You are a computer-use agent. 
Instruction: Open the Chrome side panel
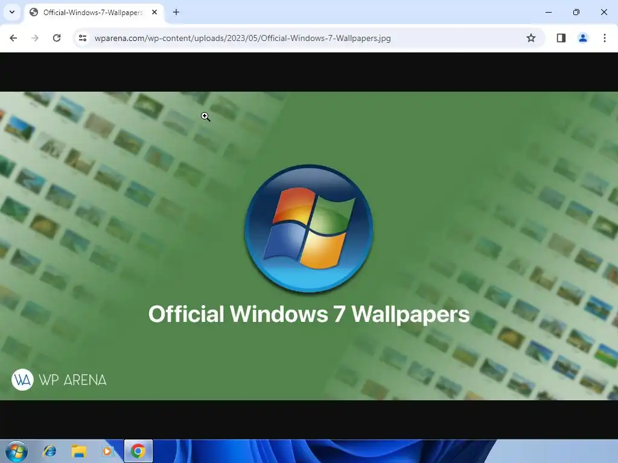pos(561,38)
